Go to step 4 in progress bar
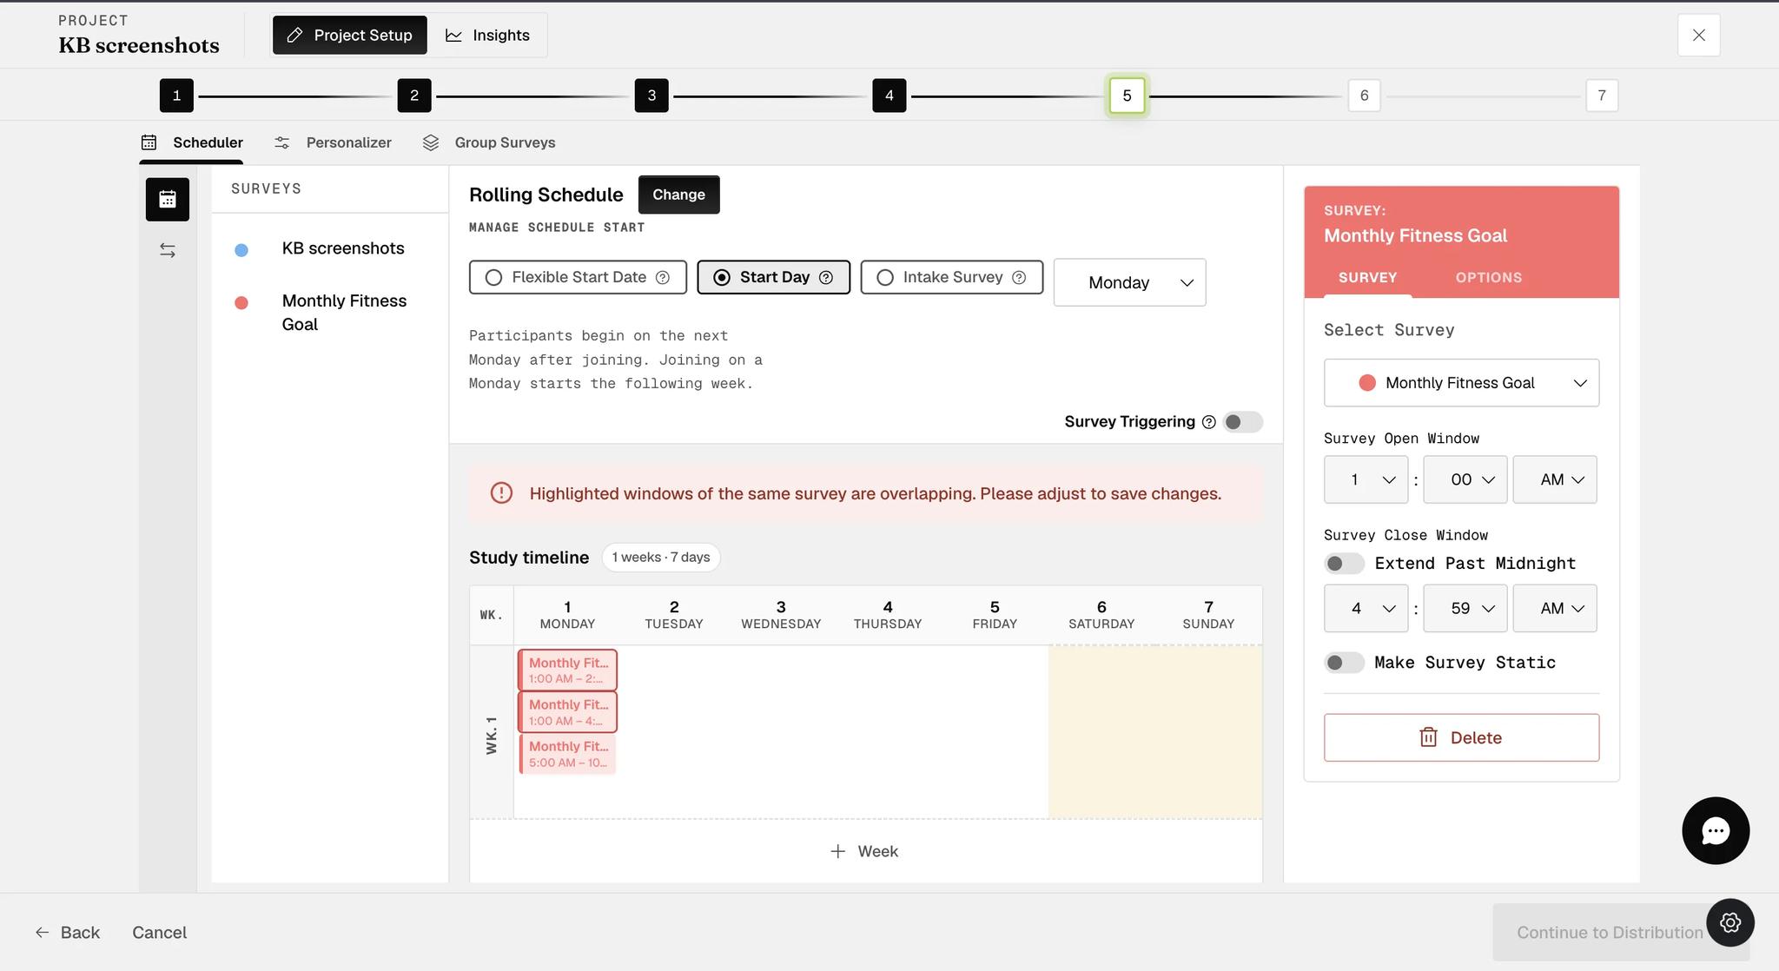The height and width of the screenshot is (971, 1779). pos(889,96)
